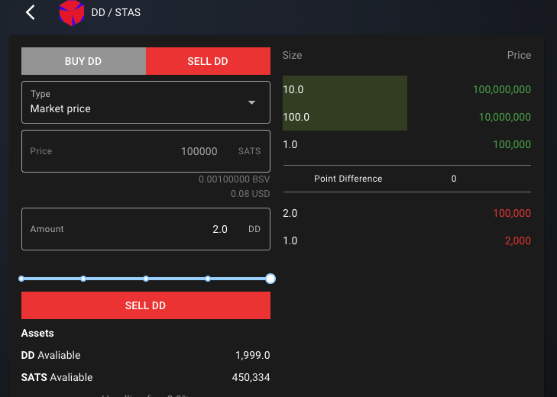The image size is (557, 397).
Task: Select the red 100,000 price sell order
Action: coord(406,213)
